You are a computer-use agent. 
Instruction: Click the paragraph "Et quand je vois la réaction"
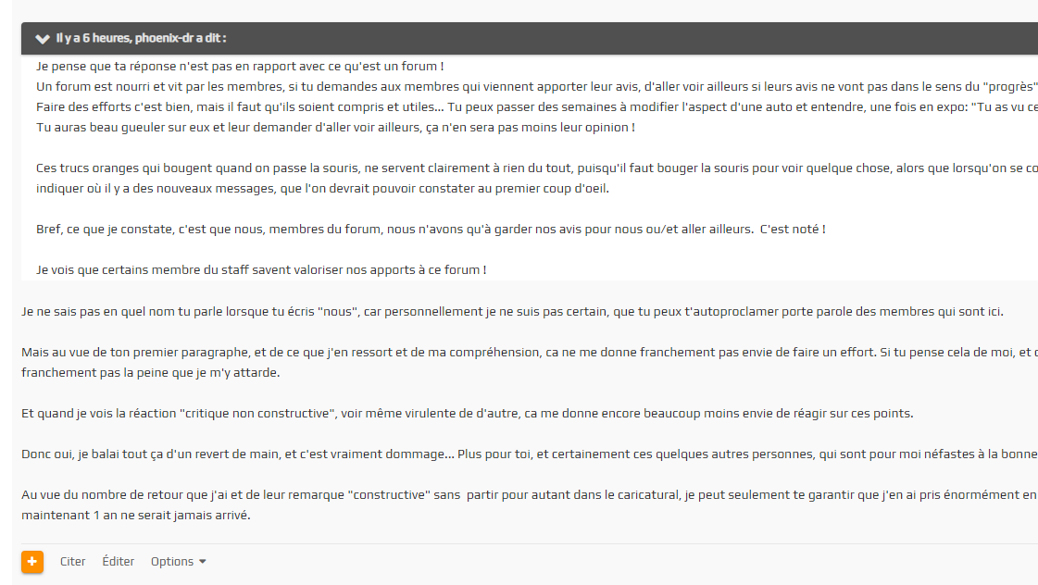(468, 414)
